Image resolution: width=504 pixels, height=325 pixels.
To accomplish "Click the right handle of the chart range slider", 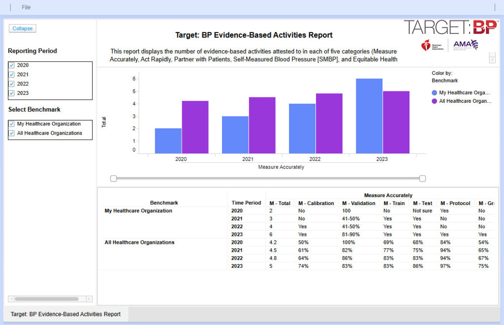I will point(422,178).
